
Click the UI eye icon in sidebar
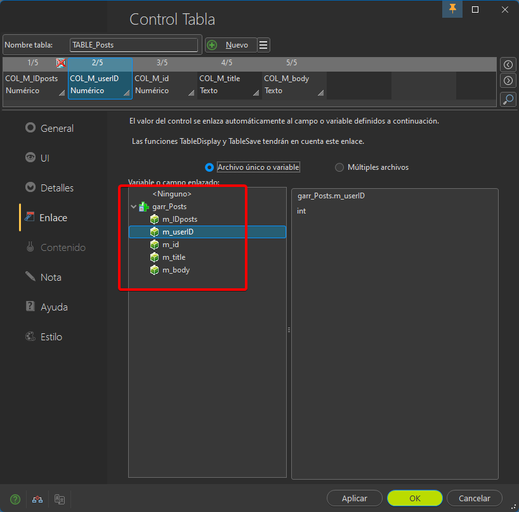(x=30, y=157)
